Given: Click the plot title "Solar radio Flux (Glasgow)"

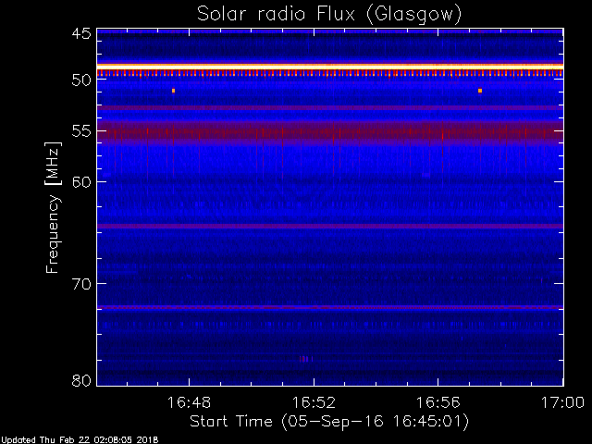Looking at the screenshot, I should click(329, 15).
